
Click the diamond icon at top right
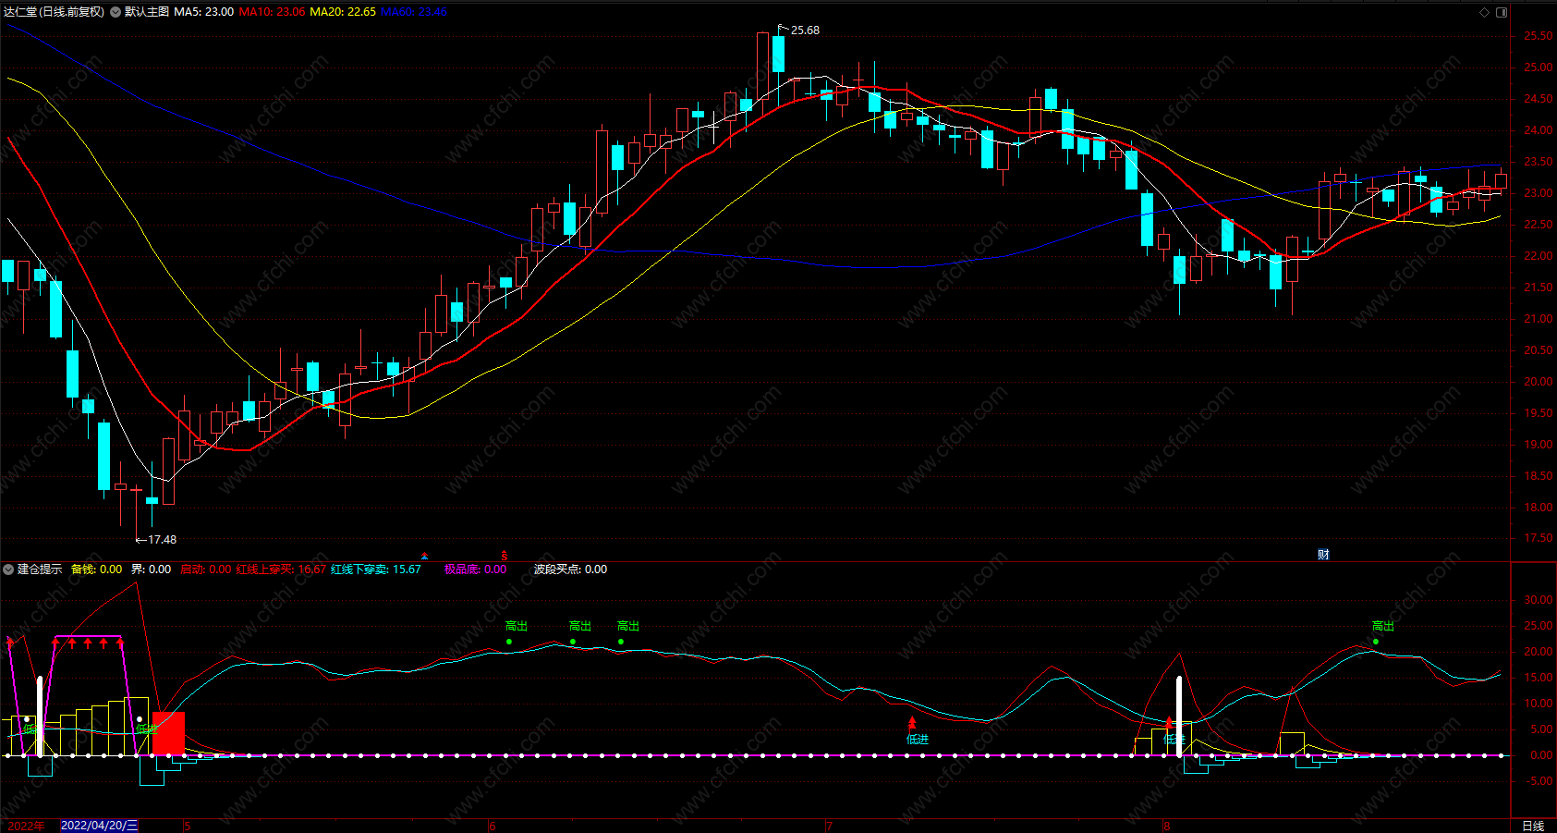pos(1485,12)
